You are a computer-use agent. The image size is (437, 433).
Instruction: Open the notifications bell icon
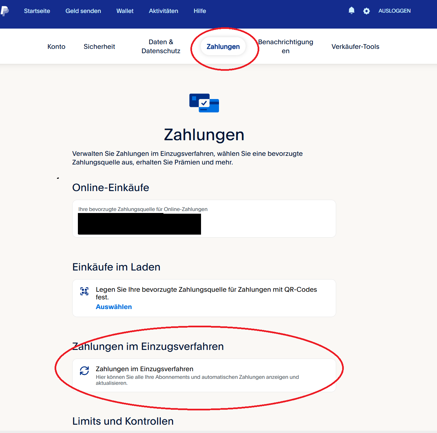(351, 11)
